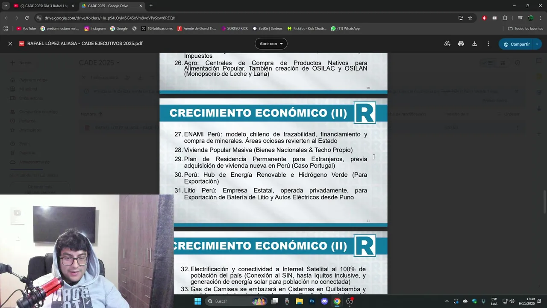This screenshot has width=547, height=308.
Task: Switch the ESP LAA keyboard language
Action: point(494,301)
